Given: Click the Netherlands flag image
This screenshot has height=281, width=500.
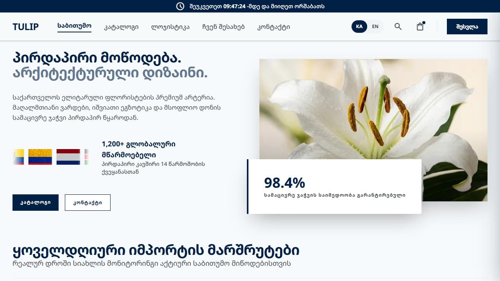Looking at the screenshot, I should (68, 157).
